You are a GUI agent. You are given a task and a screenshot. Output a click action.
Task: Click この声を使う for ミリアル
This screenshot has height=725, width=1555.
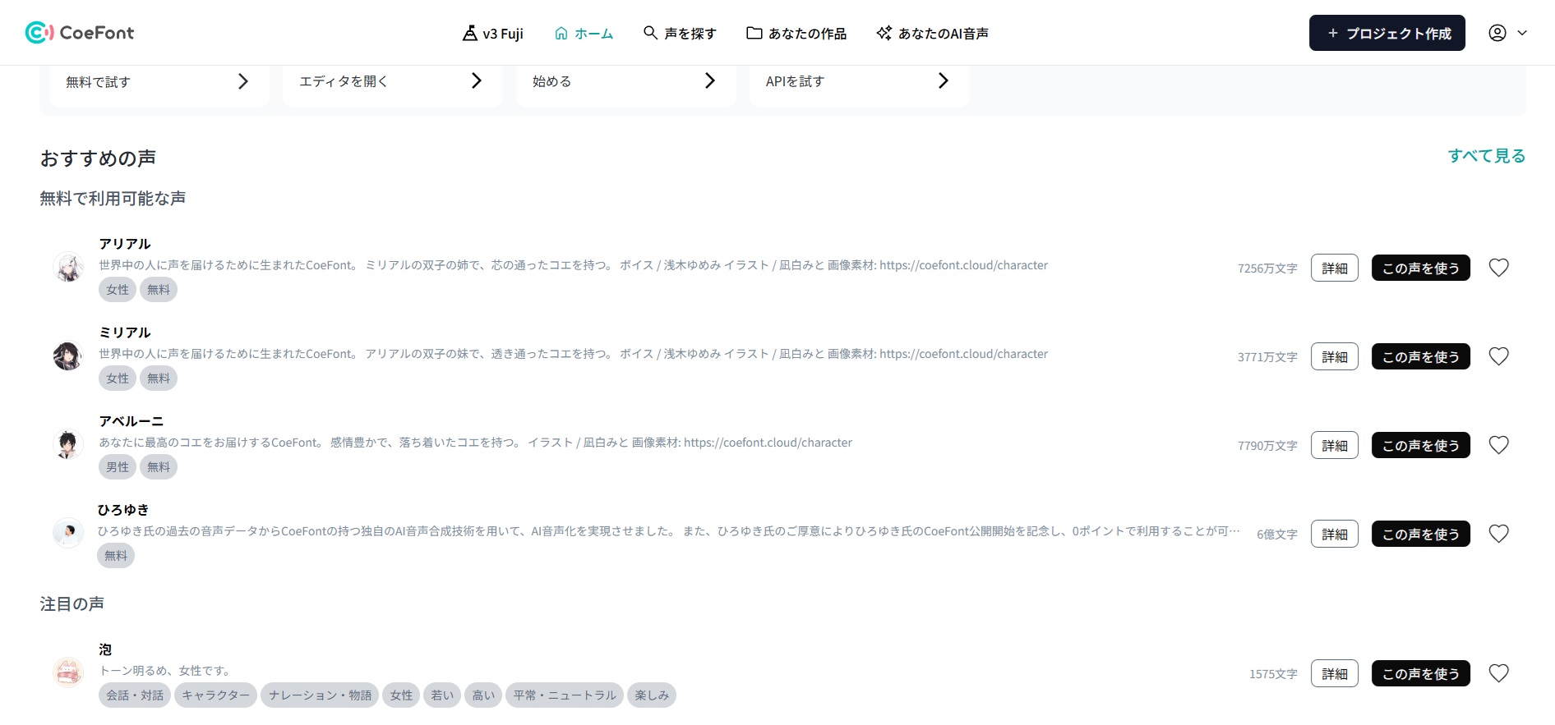click(x=1420, y=356)
